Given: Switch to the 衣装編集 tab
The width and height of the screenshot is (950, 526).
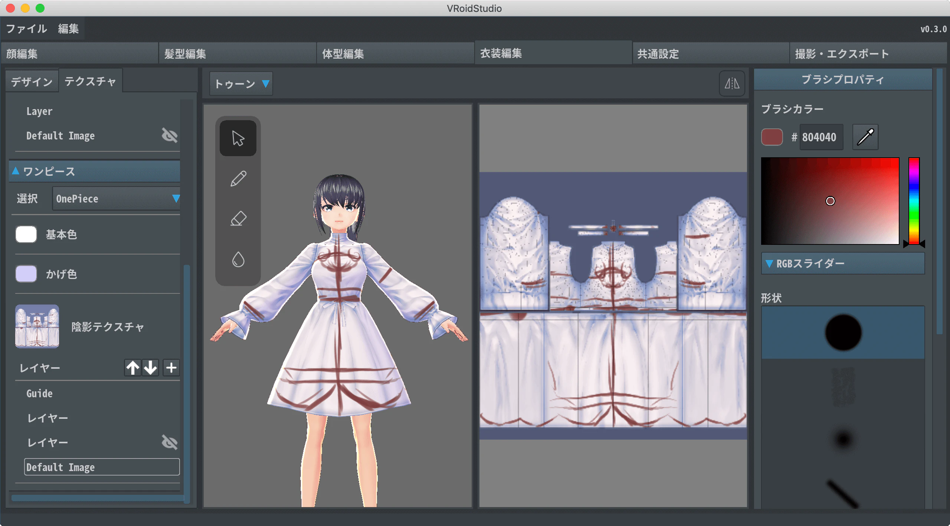Looking at the screenshot, I should (x=553, y=53).
